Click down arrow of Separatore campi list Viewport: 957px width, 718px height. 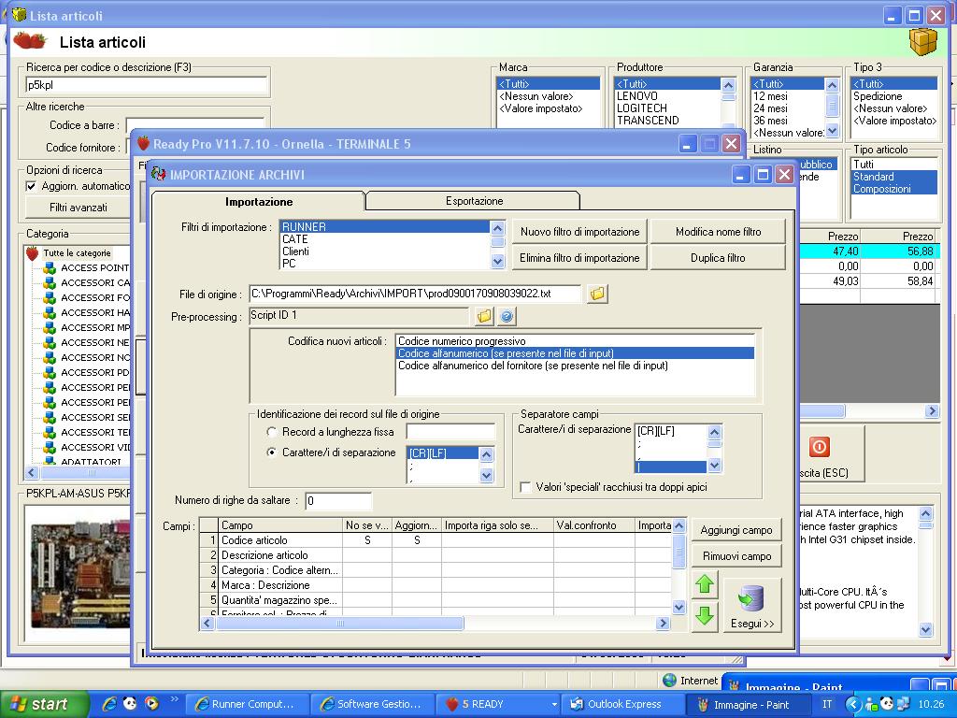pos(714,466)
